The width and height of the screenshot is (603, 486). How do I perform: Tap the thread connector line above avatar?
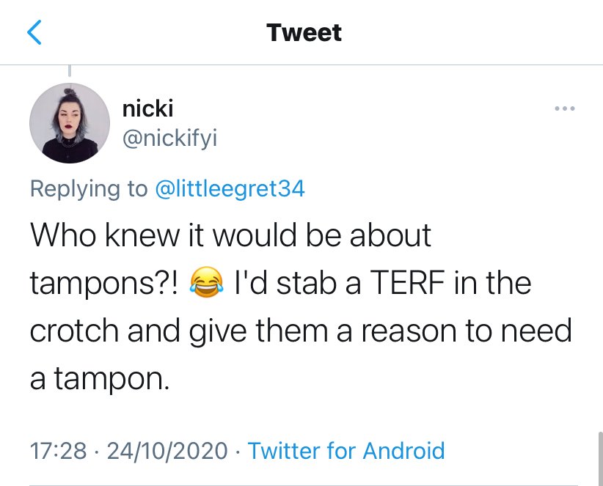(x=70, y=70)
